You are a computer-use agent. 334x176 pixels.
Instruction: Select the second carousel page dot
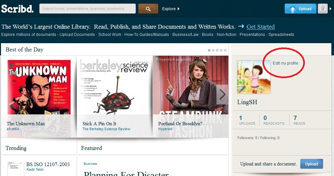[213, 50]
